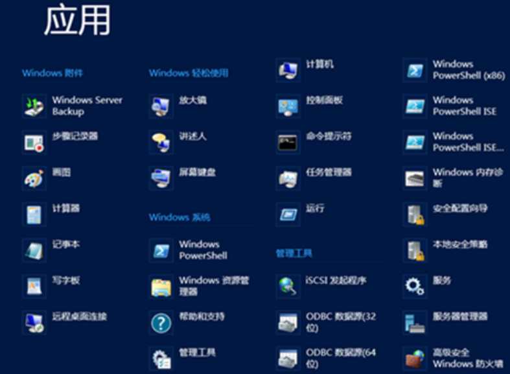Open ODBC 数据源 (64 位)
Image resolution: width=510 pixels, height=374 pixels.
(326, 358)
